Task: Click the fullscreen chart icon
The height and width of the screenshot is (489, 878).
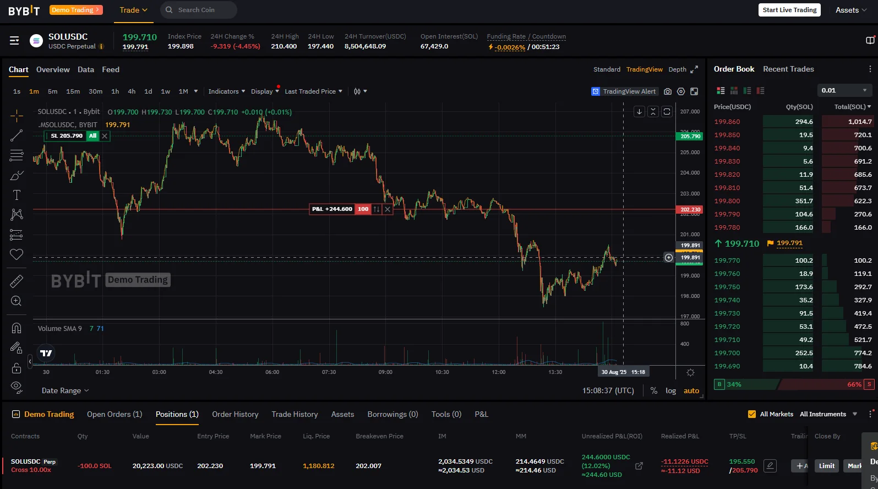Action: click(694, 91)
